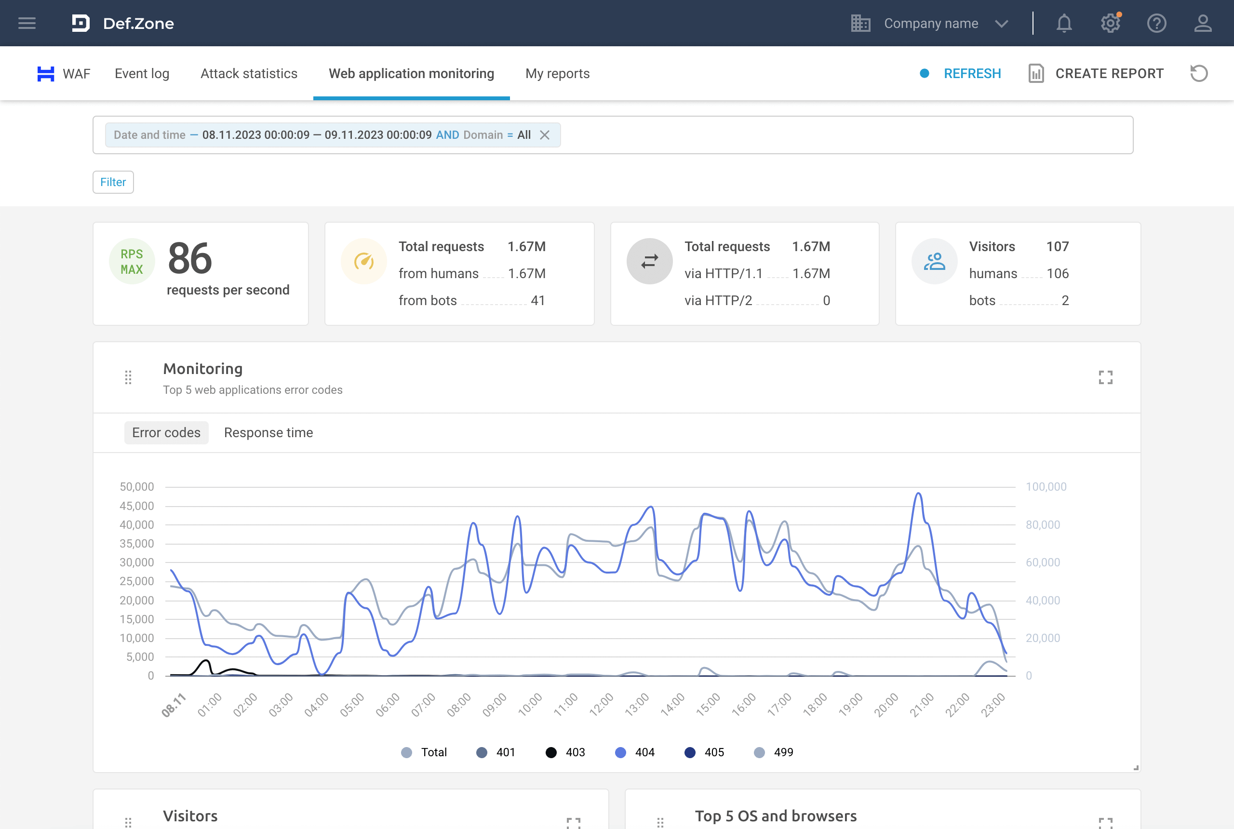Screen dimensions: 1234x829
Task: Toggle the 404 series in the chart legend
Action: coord(634,752)
